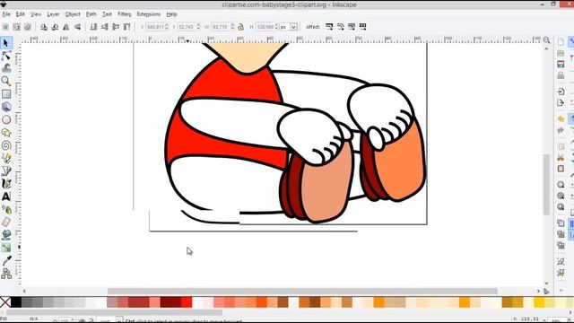574x323 pixels.
Task: Toggle the width/height lock icon
Action: (x=240, y=27)
